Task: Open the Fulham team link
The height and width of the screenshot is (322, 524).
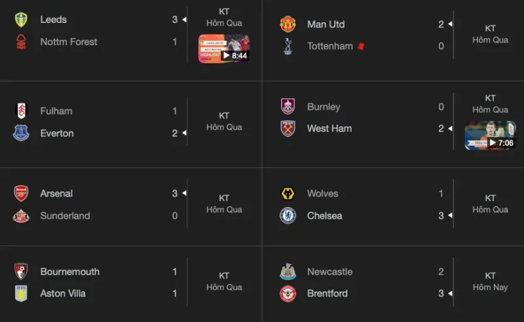Action: click(x=56, y=111)
